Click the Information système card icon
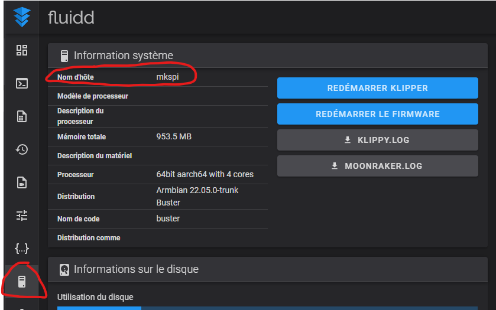Image resolution: width=496 pixels, height=310 pixels. (64, 56)
